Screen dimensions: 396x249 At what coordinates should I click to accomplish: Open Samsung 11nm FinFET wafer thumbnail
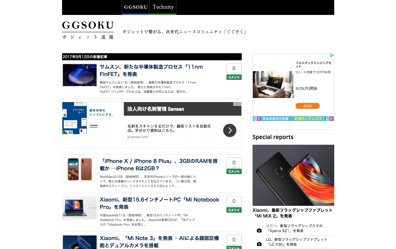(x=80, y=75)
